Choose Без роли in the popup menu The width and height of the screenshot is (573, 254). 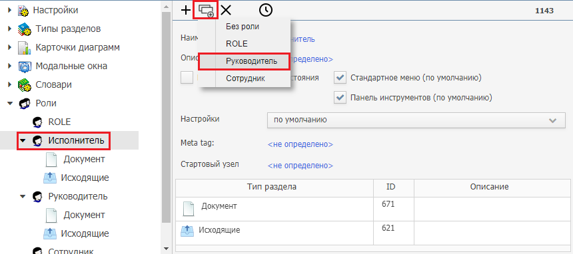coord(244,27)
